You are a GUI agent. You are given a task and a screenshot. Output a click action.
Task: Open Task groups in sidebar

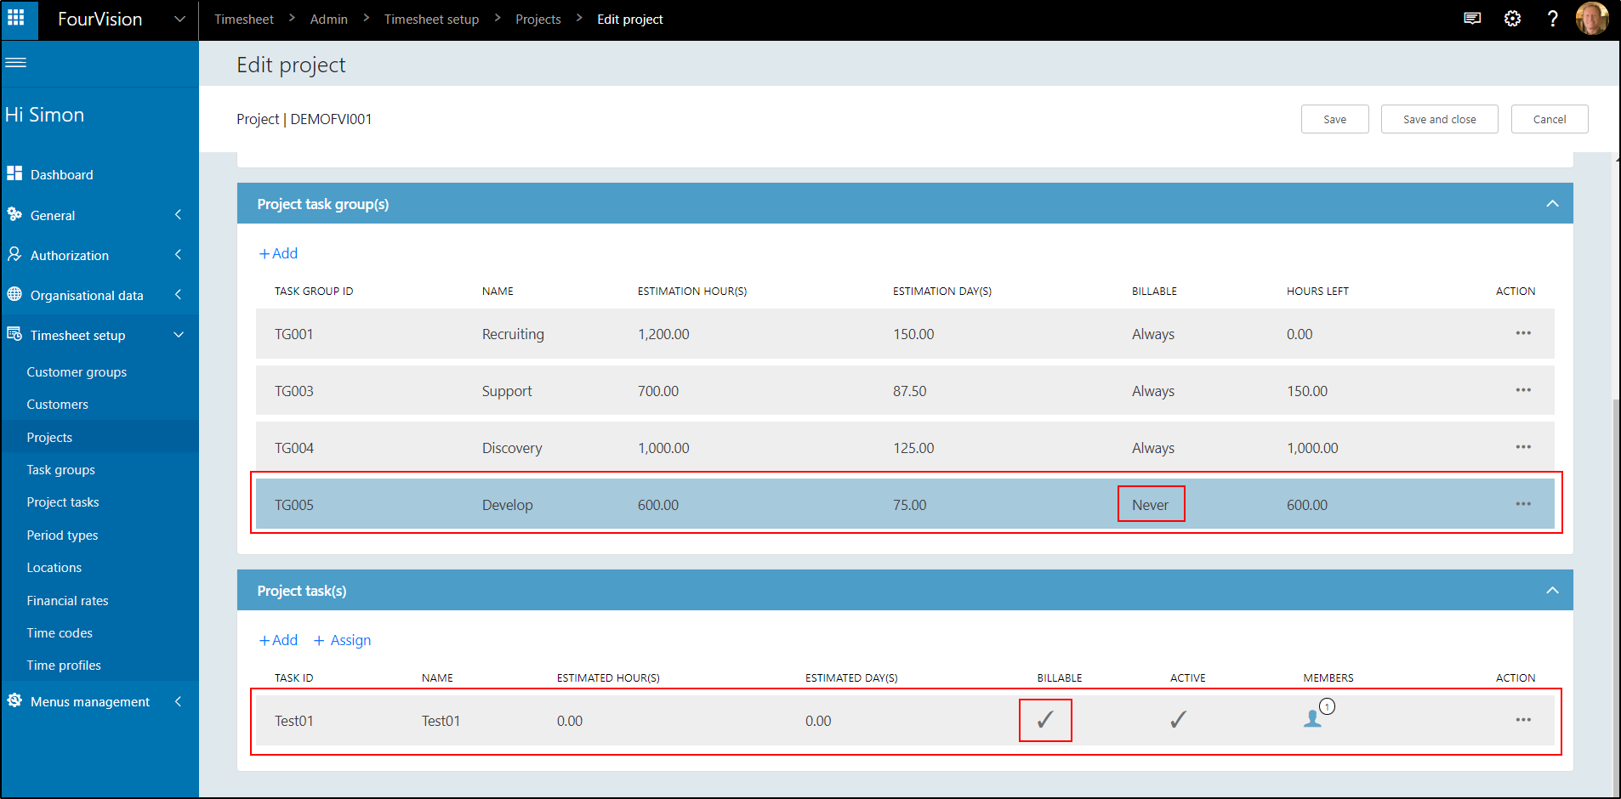(60, 470)
